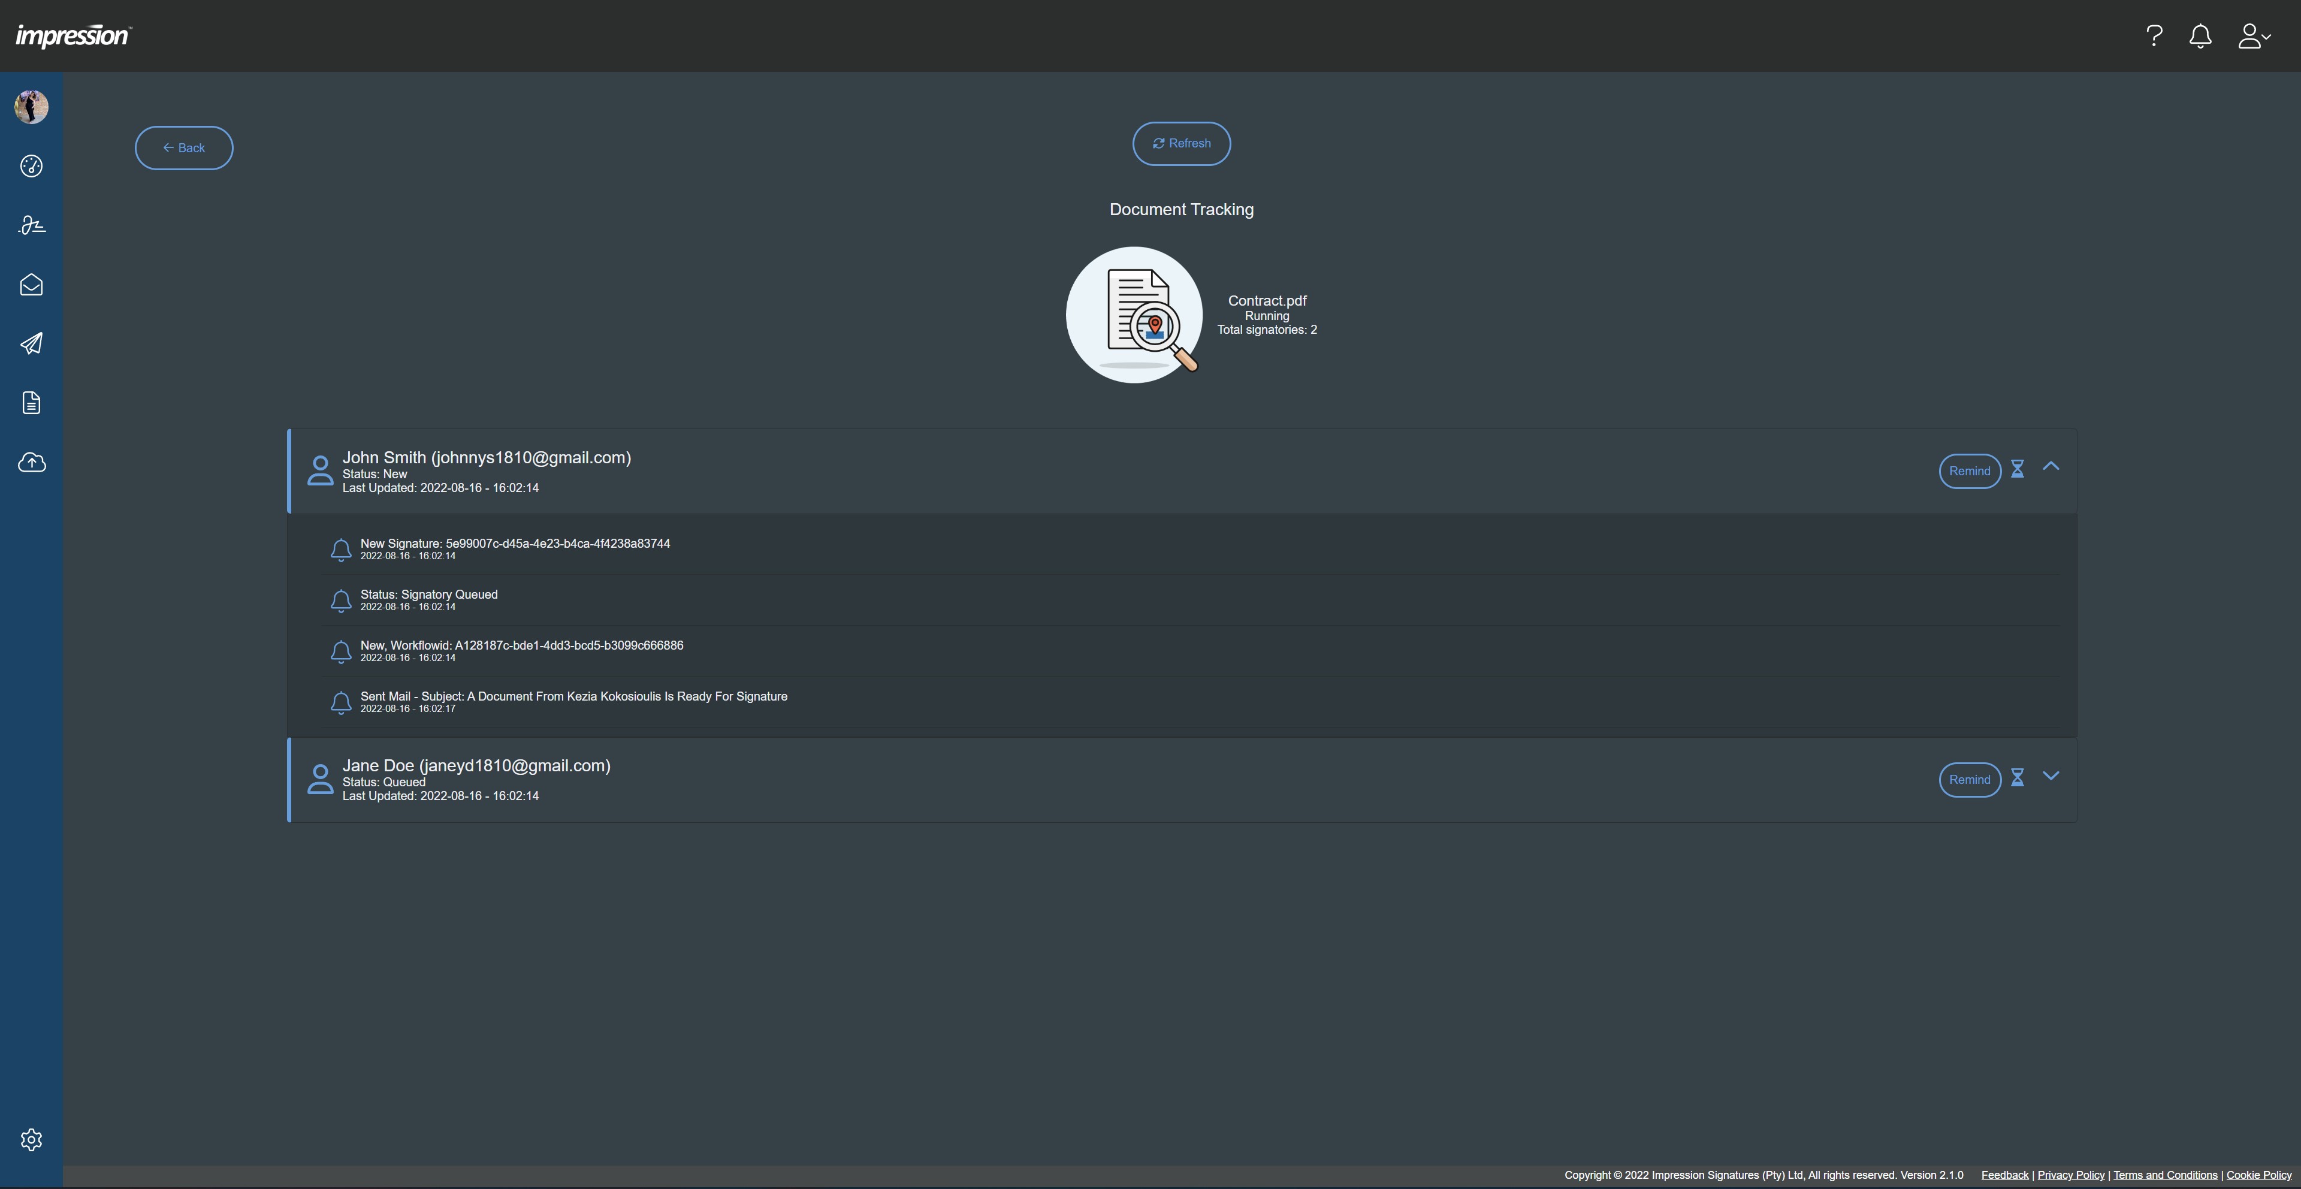The image size is (2301, 1189).
Task: Refresh the document tracking page
Action: point(1181,143)
